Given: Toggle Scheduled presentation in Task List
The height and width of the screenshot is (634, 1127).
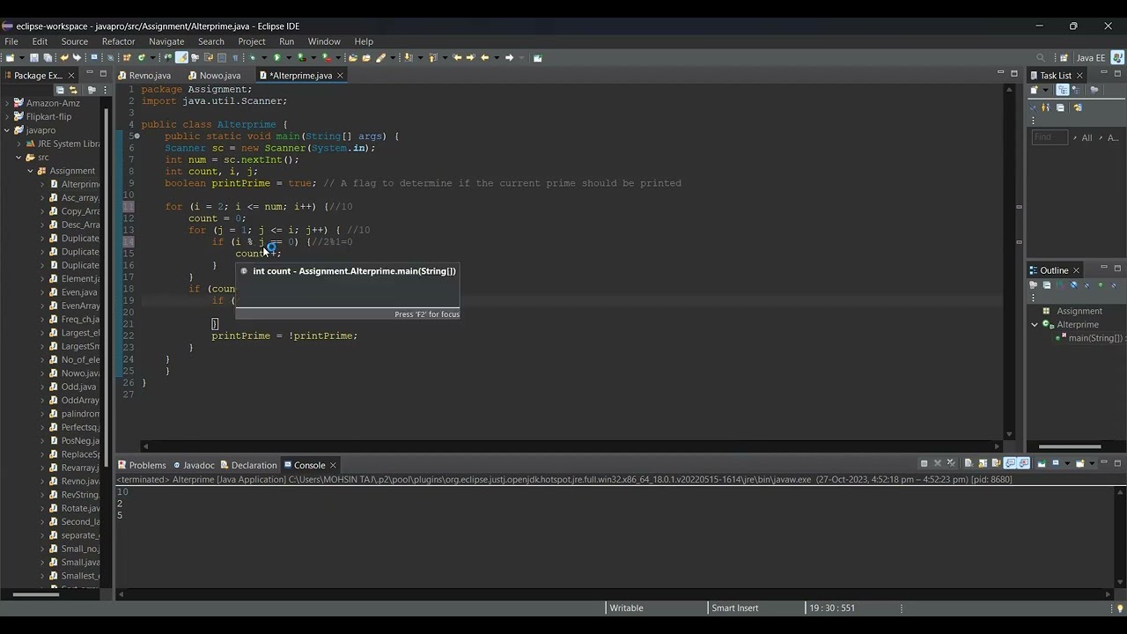Looking at the screenshot, I should point(1076,90).
